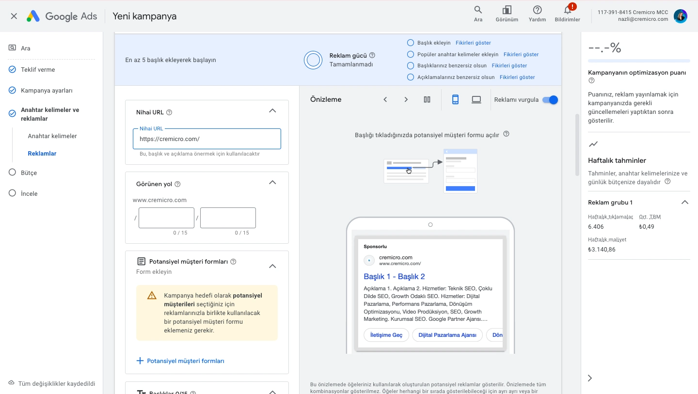Screen dimensions: 698x394
Task: Click into the Nihai URL input field
Action: pos(207,139)
